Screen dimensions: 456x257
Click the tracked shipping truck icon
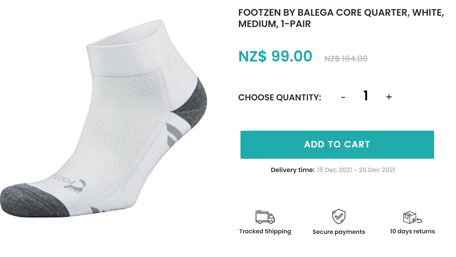click(265, 217)
